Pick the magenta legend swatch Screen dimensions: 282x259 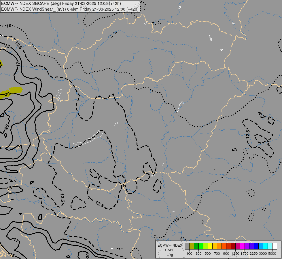click(x=243, y=246)
